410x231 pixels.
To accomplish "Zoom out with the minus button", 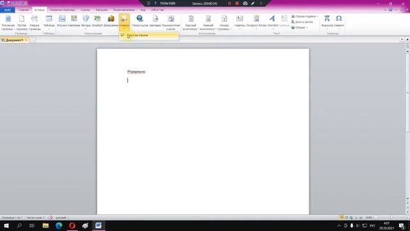I will (x=376, y=218).
